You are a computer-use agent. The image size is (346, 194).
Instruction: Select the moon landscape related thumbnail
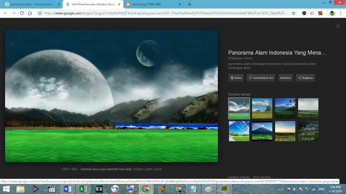click(x=239, y=108)
